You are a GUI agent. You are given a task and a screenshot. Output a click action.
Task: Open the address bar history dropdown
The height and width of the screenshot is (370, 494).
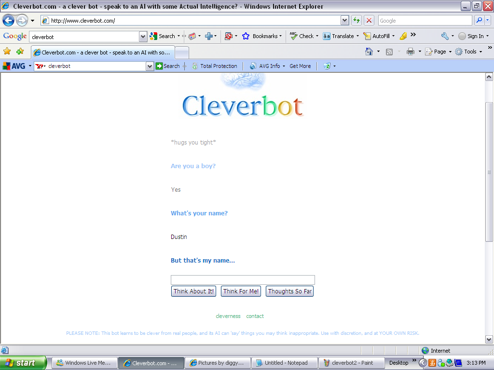click(x=344, y=20)
